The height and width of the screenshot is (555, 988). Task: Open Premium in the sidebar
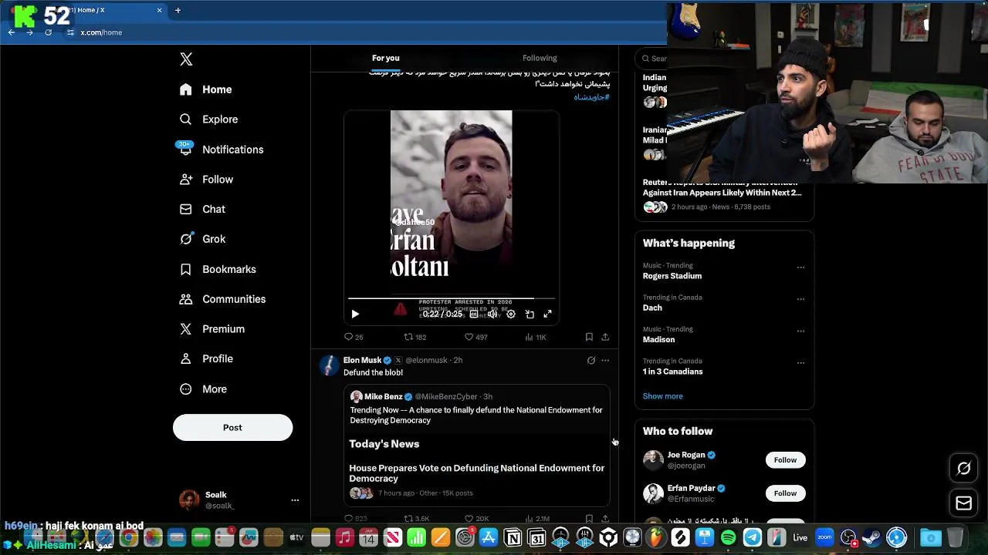point(212,329)
